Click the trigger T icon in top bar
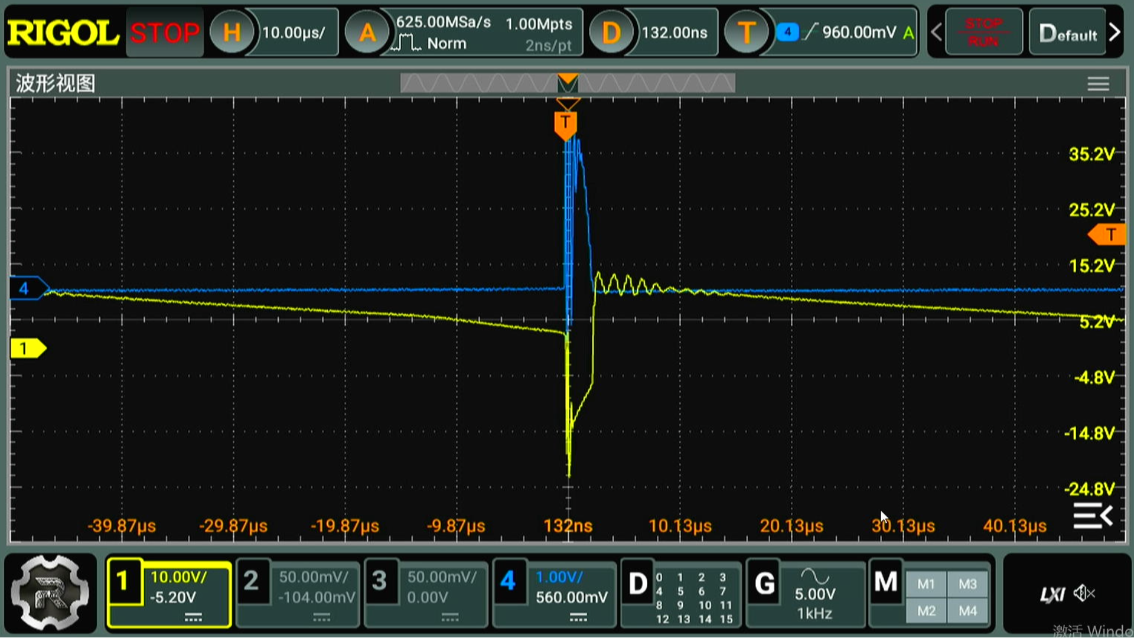Viewport: 1134px width, 638px height. point(747,32)
